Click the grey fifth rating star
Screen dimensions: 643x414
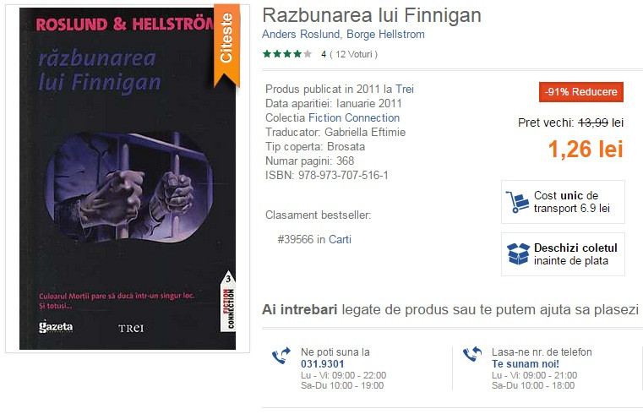(x=308, y=54)
